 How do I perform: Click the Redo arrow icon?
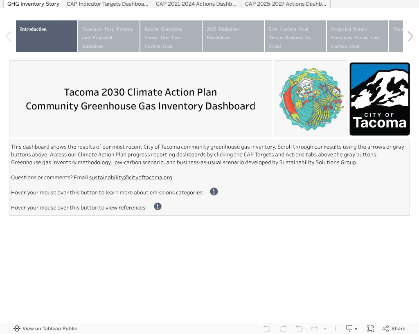(x=283, y=329)
